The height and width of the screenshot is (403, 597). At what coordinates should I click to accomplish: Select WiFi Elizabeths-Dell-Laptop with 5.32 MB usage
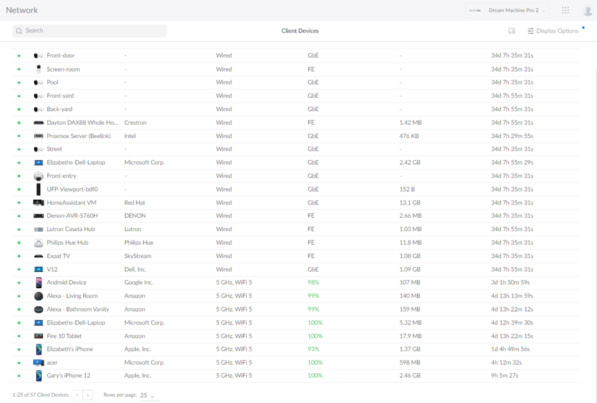(x=296, y=323)
